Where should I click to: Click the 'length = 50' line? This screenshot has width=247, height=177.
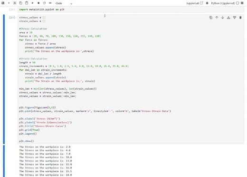point(27,62)
